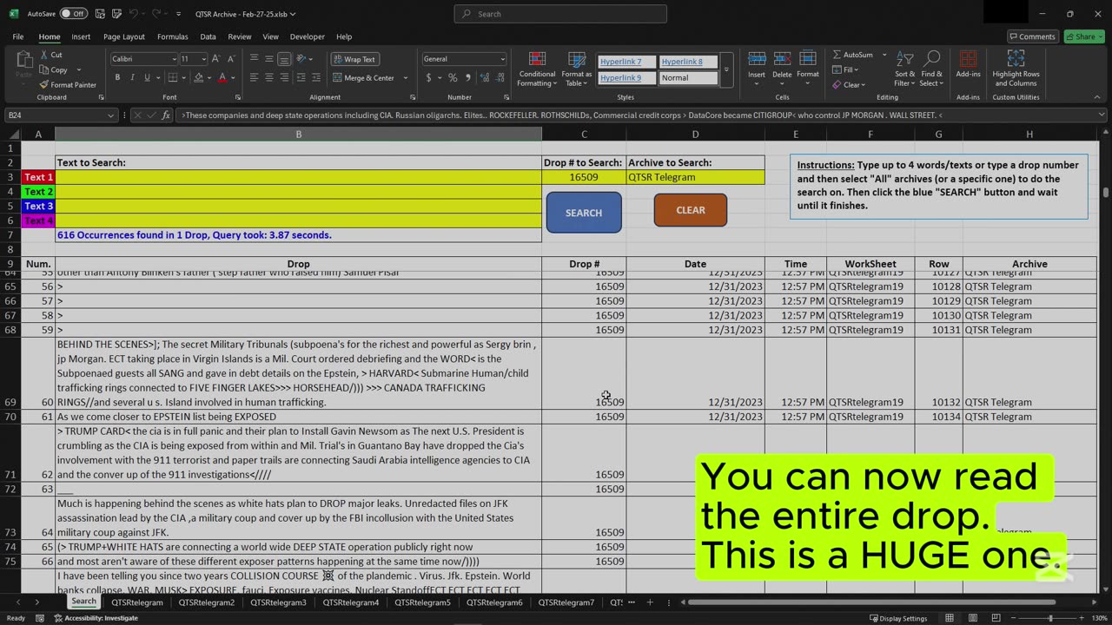Center cell text horizontally

(269, 77)
